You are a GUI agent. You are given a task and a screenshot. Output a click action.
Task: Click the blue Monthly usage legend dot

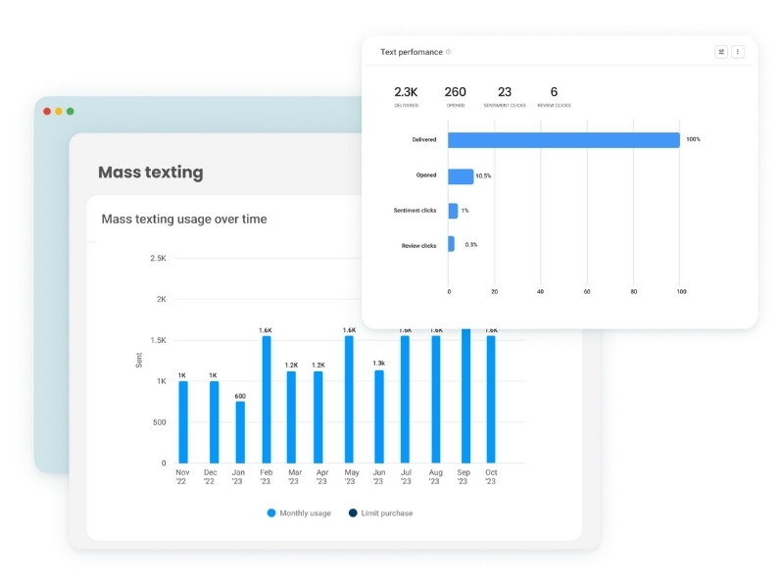point(271,513)
